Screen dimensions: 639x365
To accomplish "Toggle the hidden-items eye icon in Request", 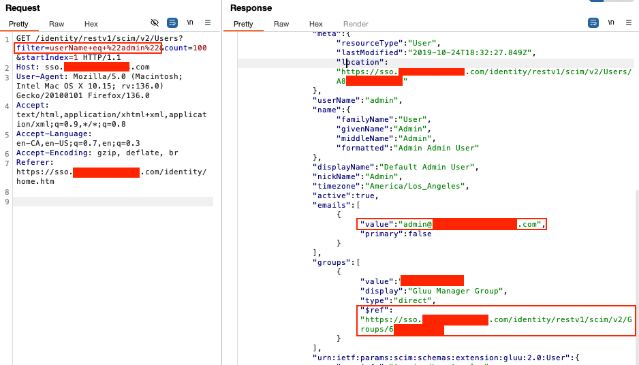I will (155, 22).
